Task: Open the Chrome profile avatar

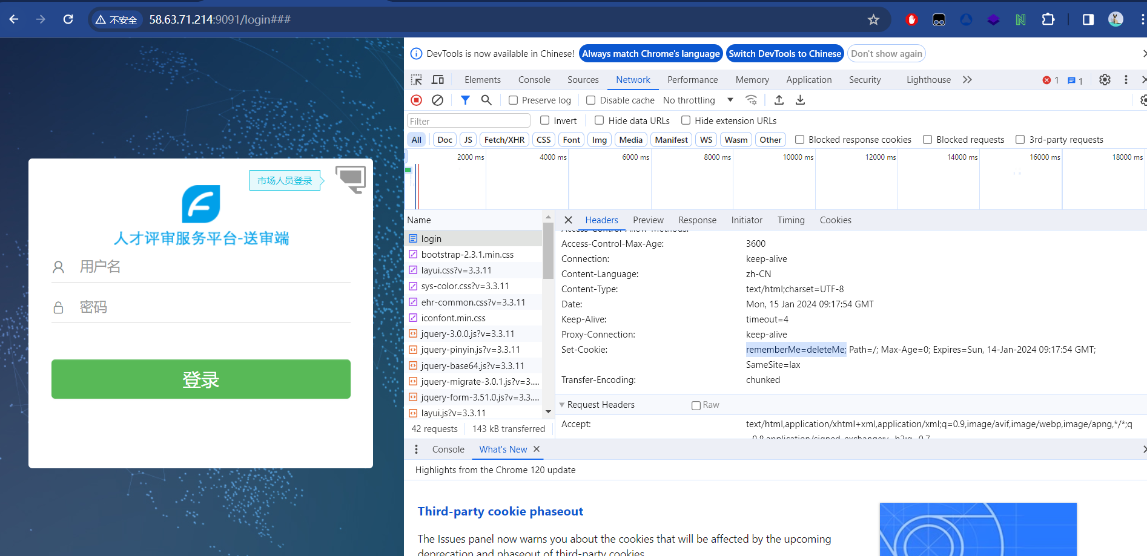Action: (1116, 19)
